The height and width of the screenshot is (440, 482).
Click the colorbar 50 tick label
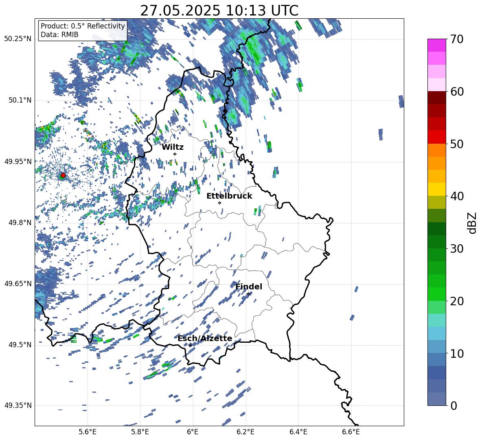point(457,144)
